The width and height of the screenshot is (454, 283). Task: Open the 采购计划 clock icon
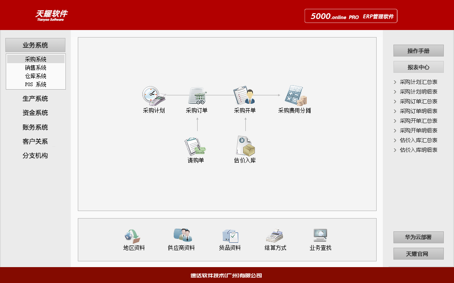(154, 95)
